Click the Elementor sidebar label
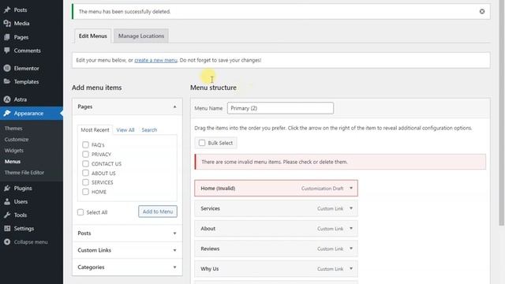This screenshot has height=284, width=505. [x=26, y=68]
